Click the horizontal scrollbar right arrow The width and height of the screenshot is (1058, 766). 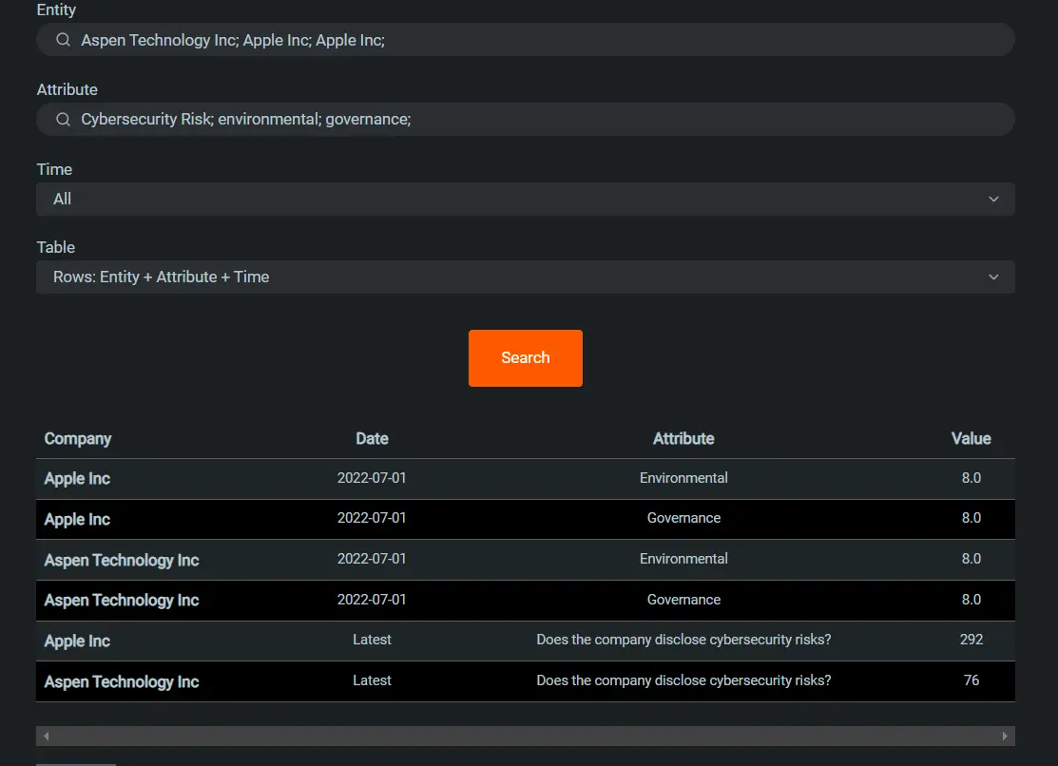(x=1005, y=737)
